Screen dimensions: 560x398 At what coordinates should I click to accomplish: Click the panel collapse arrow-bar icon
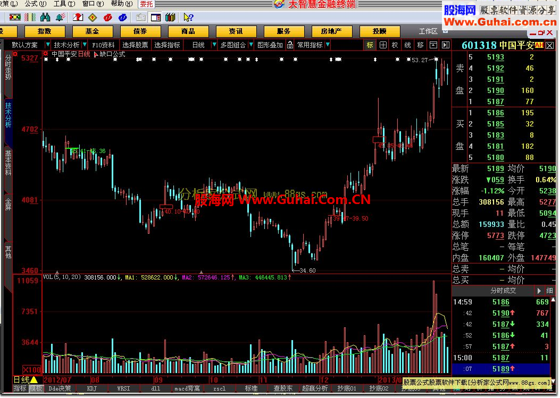coord(445,45)
